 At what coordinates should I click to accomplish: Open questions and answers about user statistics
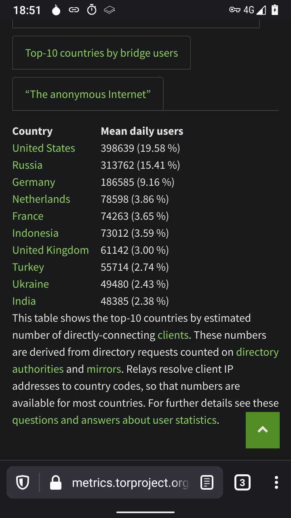click(114, 420)
